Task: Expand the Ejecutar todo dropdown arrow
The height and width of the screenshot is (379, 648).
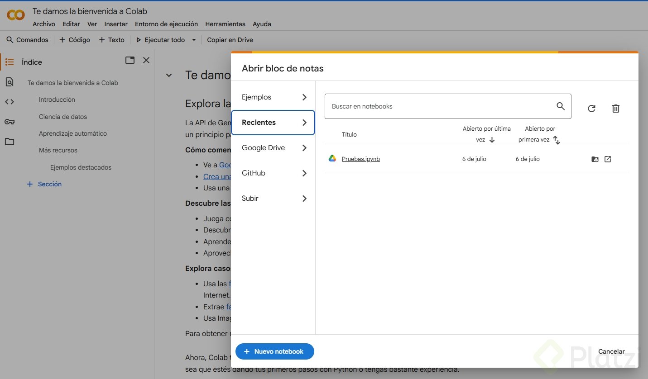Action: 194,40
